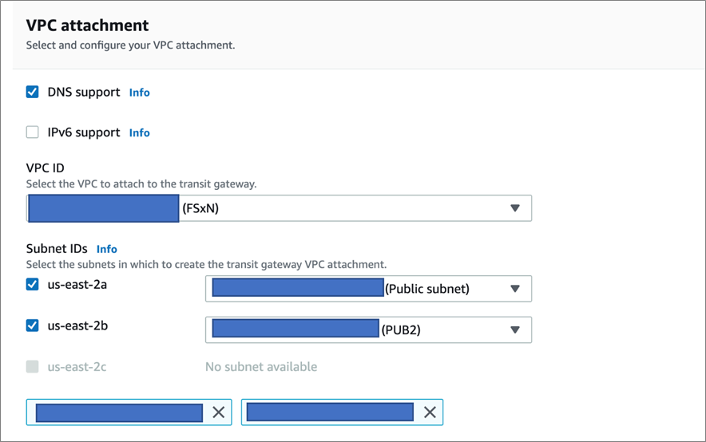Image resolution: width=706 pixels, height=442 pixels.
Task: Click the disabled us-east-2c checkbox
Action: [x=33, y=366]
